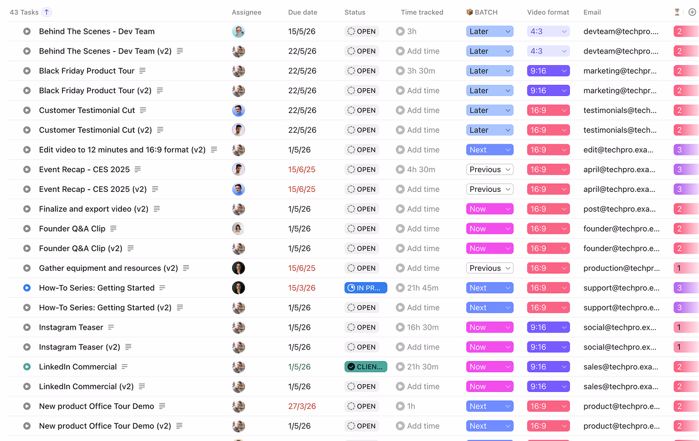
Task: Toggle status circle for Edit video to 12 minutes
Action: (x=26, y=150)
